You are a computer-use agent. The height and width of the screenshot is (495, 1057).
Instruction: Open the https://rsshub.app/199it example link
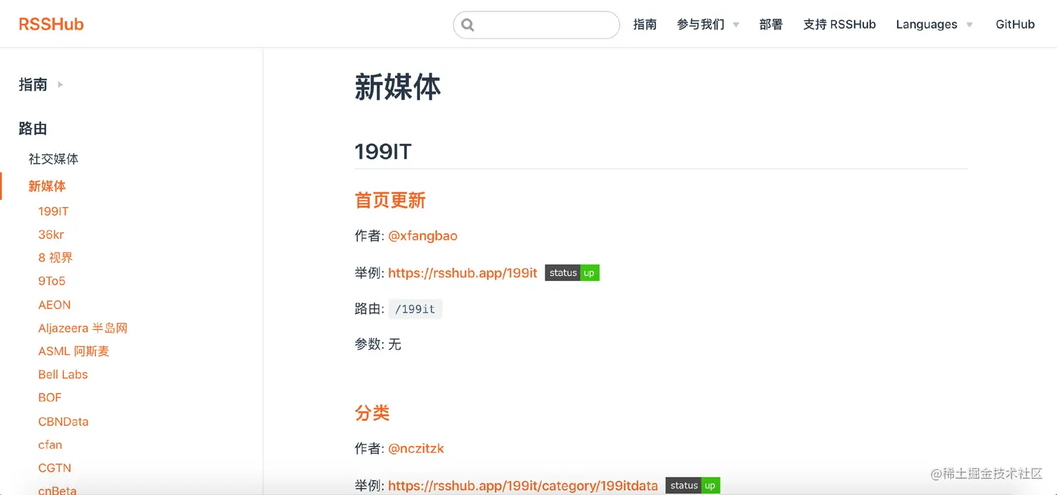(x=463, y=273)
